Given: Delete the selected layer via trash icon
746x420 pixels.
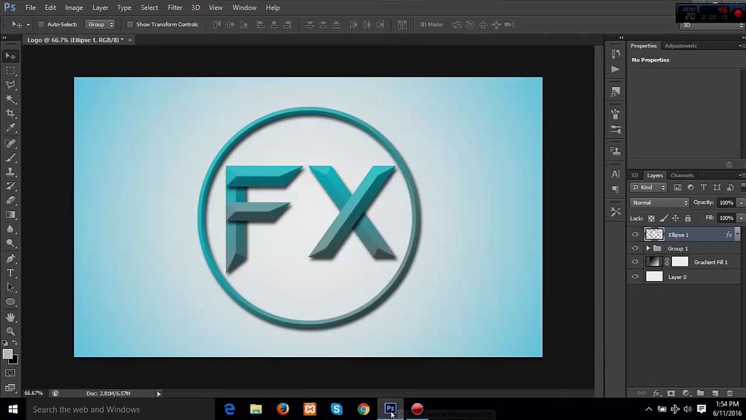Looking at the screenshot, I should click(730, 393).
